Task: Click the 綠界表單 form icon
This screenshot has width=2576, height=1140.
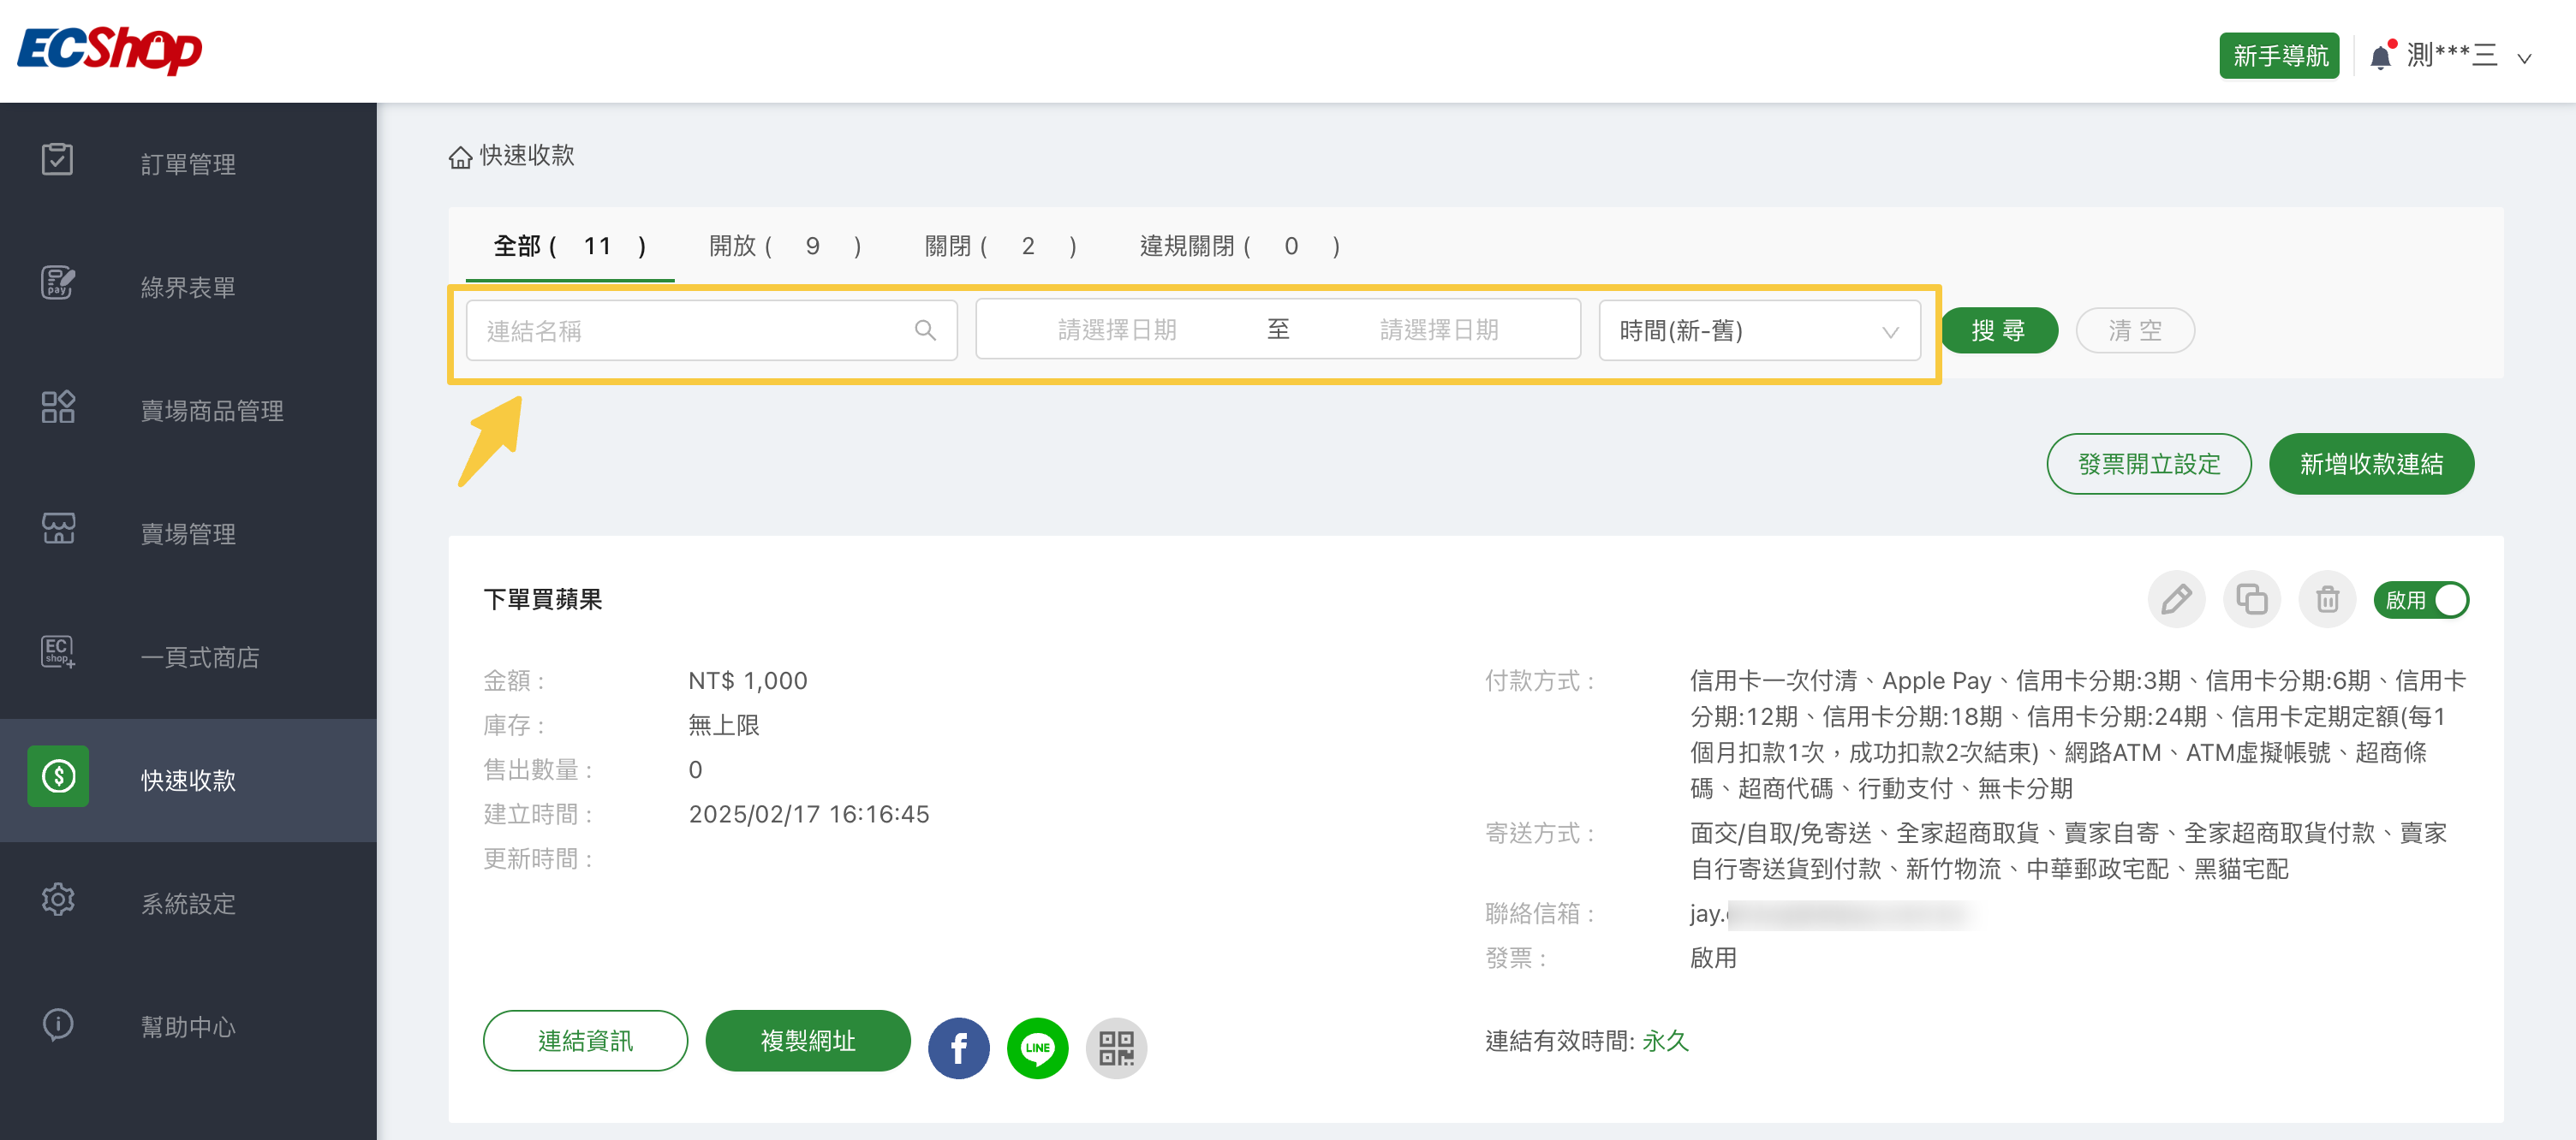Action: pos(57,284)
